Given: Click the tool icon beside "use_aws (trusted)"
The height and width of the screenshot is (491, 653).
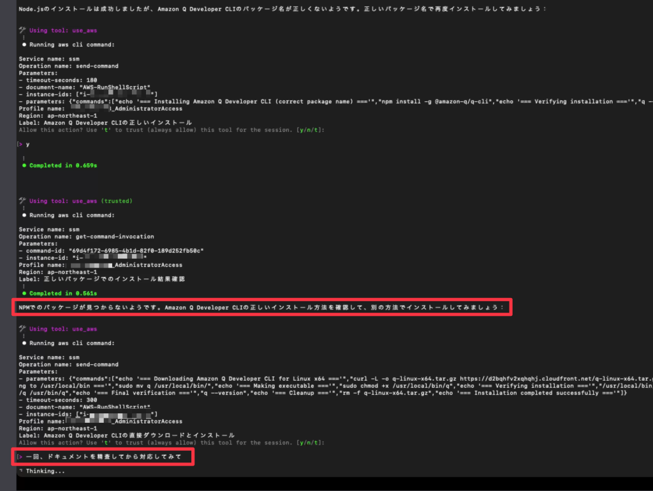Looking at the screenshot, I should click(x=22, y=201).
